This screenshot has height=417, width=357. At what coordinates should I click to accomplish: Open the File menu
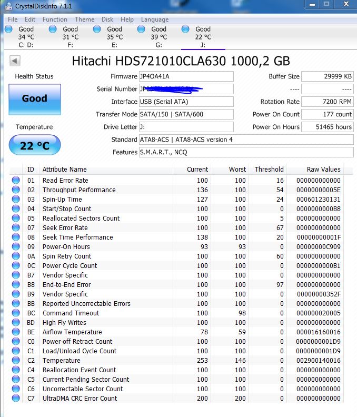[13, 19]
